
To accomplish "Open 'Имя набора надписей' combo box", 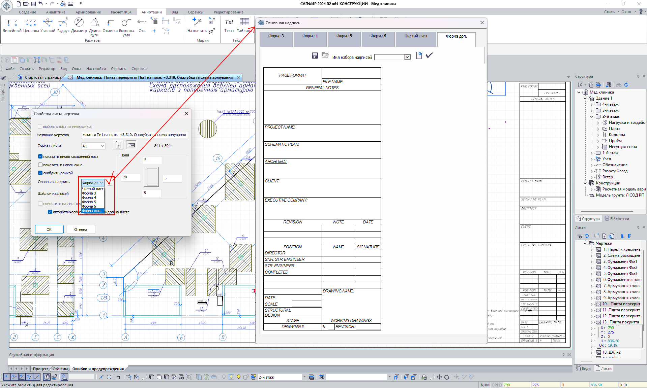I will tap(407, 57).
